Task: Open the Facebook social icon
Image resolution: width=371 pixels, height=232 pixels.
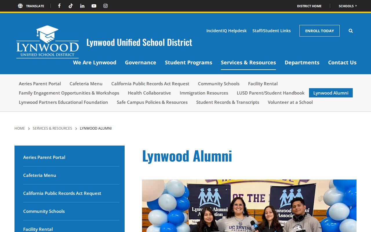Action: 59,6
